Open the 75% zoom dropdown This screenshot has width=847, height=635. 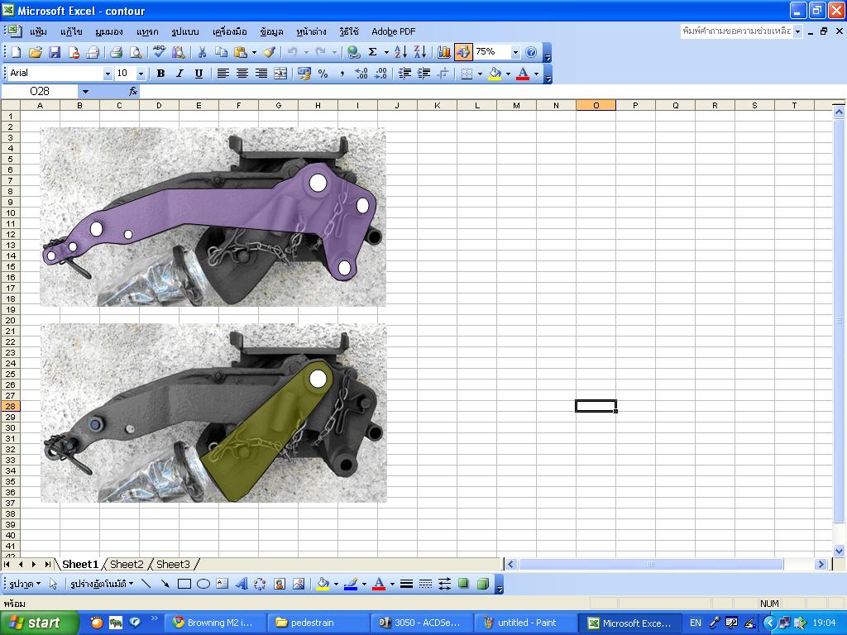click(x=515, y=52)
